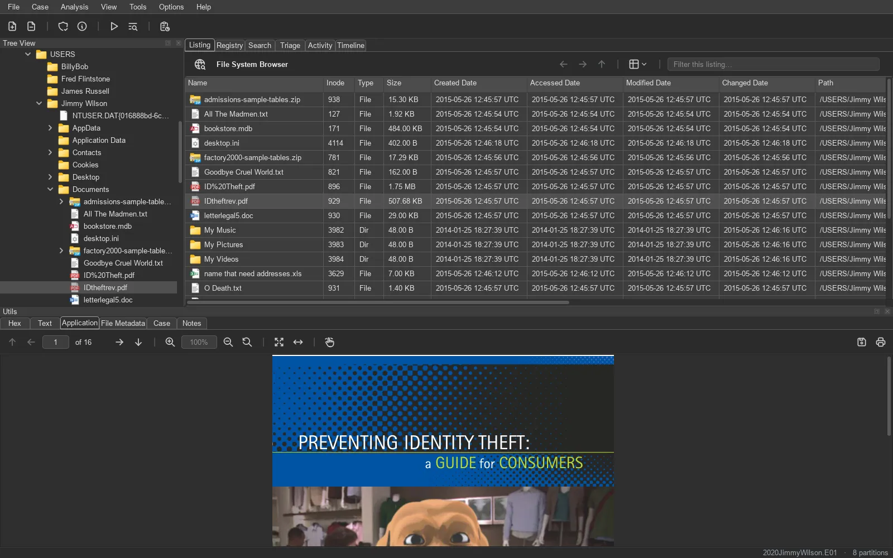Click the globe search File System Browser icon
This screenshot has height=558, width=893.
200,64
